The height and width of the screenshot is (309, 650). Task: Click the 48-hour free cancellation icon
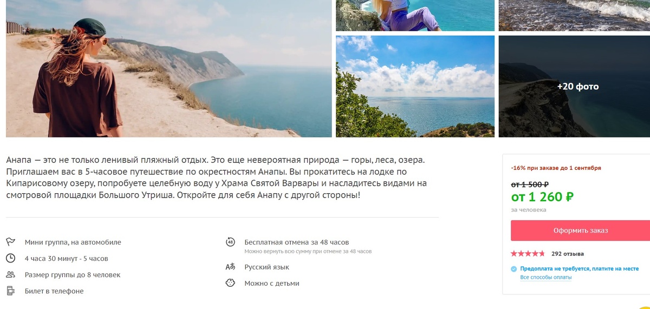click(230, 242)
